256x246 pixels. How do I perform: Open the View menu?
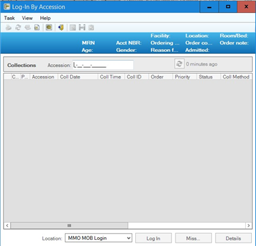coord(27,18)
